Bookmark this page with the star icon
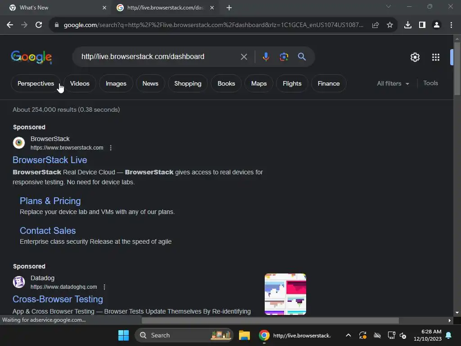The image size is (461, 346). point(389,25)
